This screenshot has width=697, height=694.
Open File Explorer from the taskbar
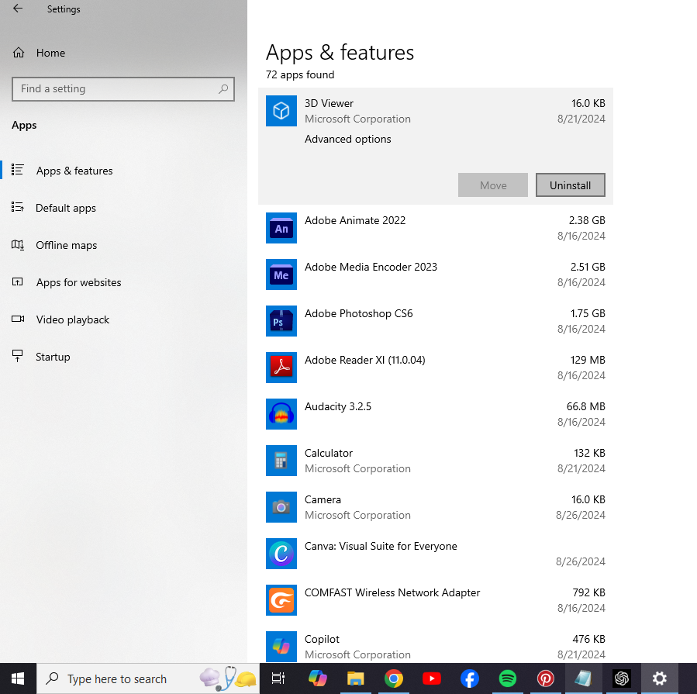click(355, 678)
